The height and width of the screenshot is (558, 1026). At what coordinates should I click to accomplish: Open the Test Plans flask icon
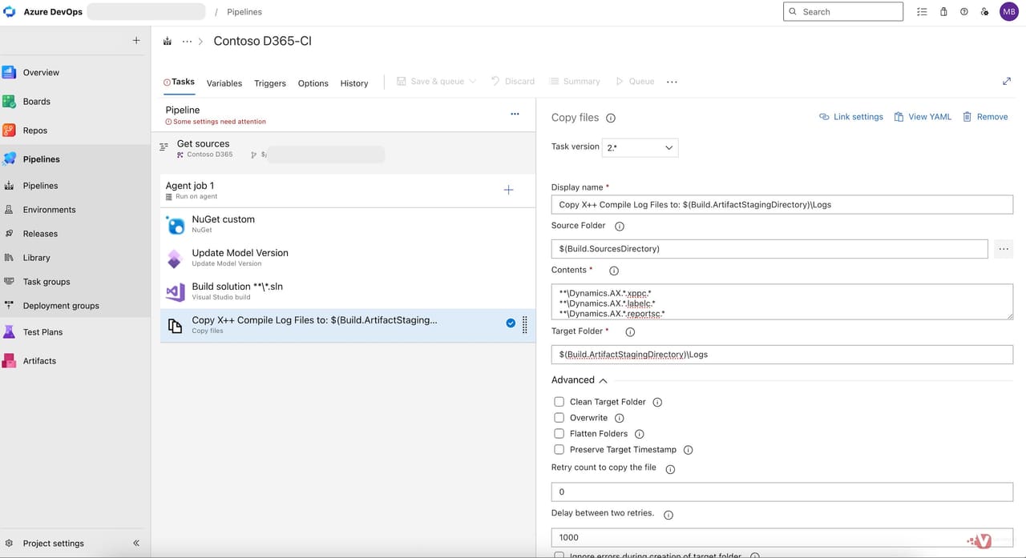click(10, 332)
